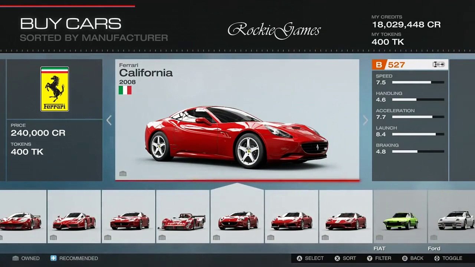Click the Speed 7.5 stat bar

coord(418,82)
